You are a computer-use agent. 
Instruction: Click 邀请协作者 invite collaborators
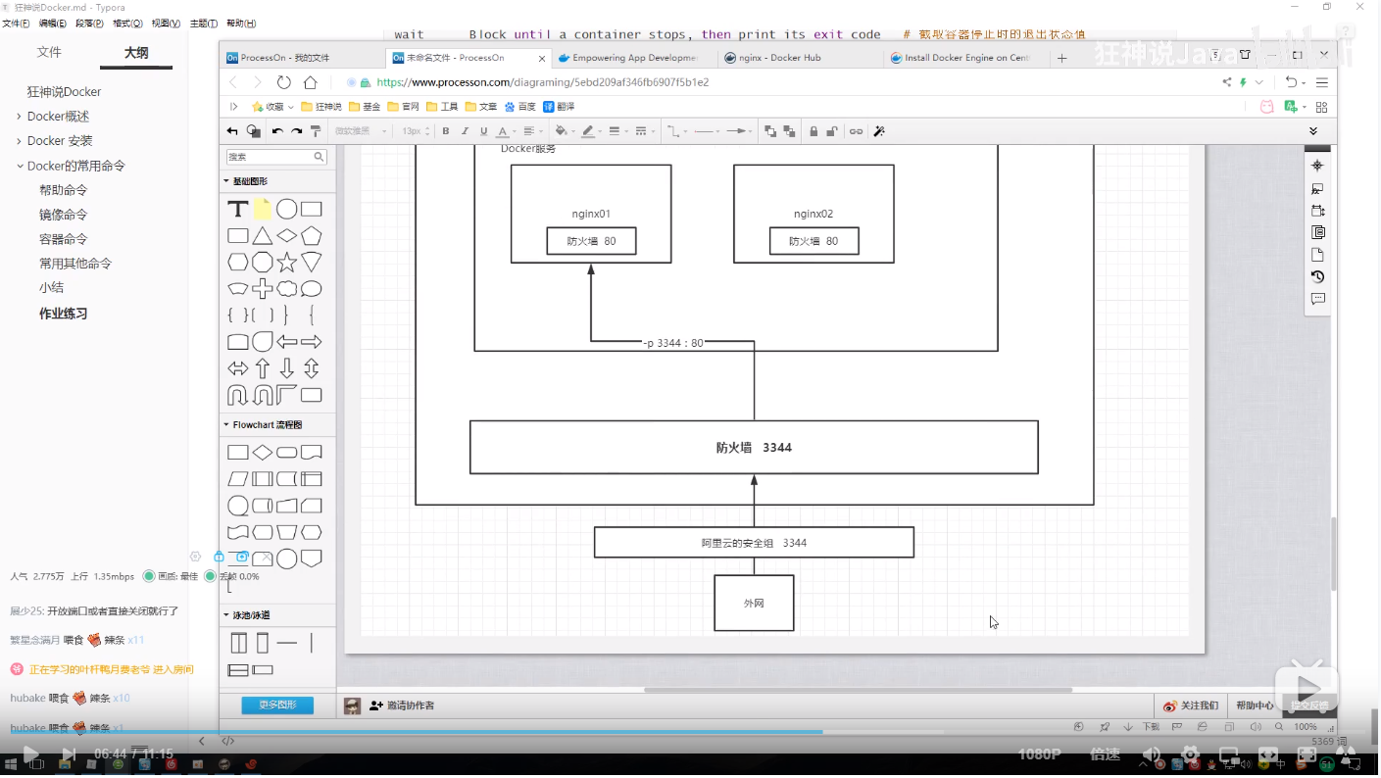[x=402, y=705]
